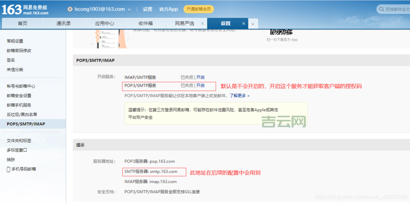
Task: Click the SSL support text line
Action: [162, 192]
